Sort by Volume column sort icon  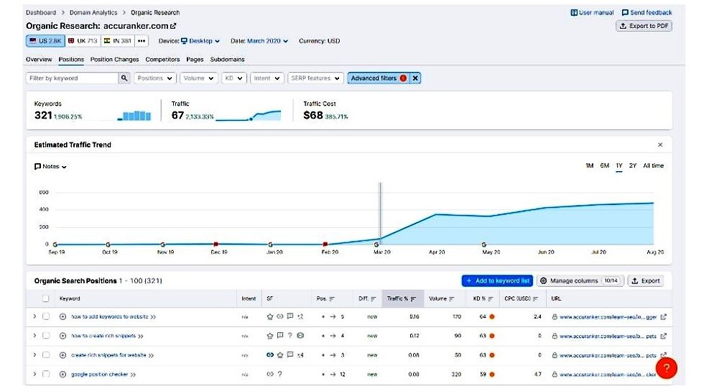(x=452, y=298)
